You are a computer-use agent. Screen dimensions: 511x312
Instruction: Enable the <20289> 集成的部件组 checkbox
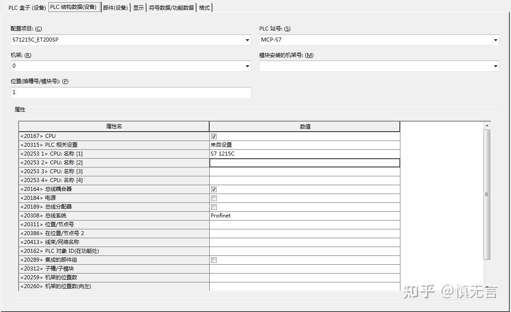214,260
